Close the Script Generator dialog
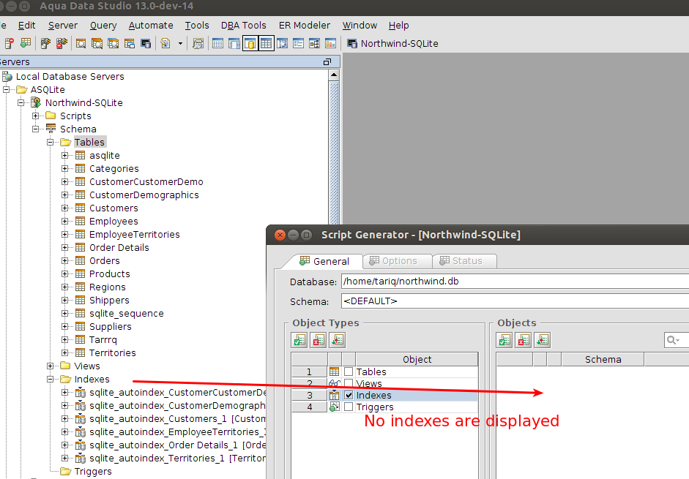The image size is (689, 479). [x=280, y=235]
